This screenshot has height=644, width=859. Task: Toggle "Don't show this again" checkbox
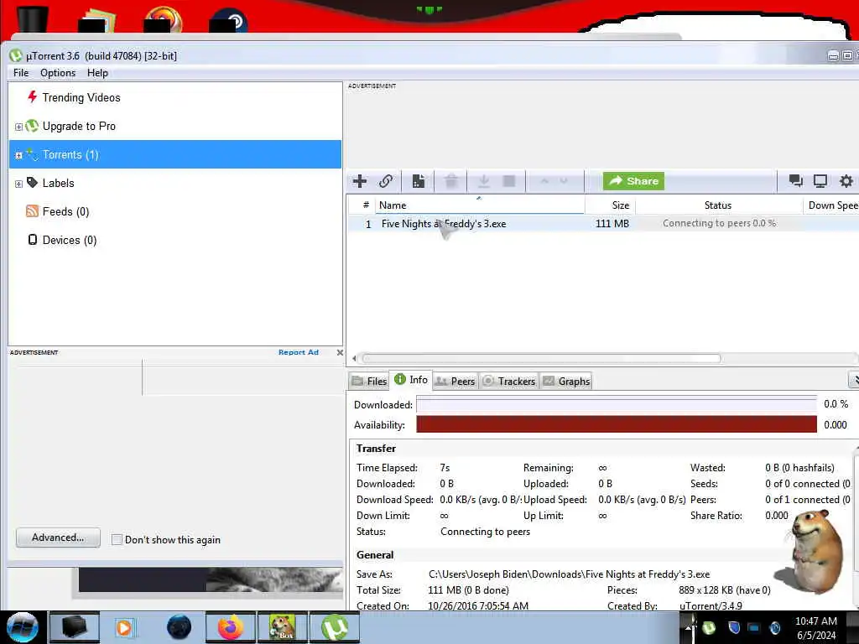(117, 539)
